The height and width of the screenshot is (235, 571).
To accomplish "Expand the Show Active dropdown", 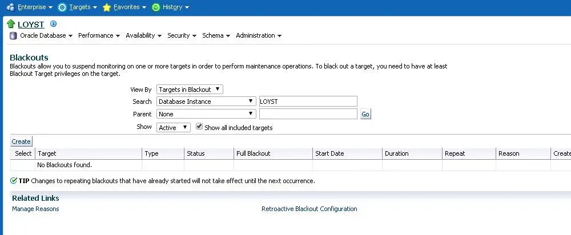I will click(174, 128).
